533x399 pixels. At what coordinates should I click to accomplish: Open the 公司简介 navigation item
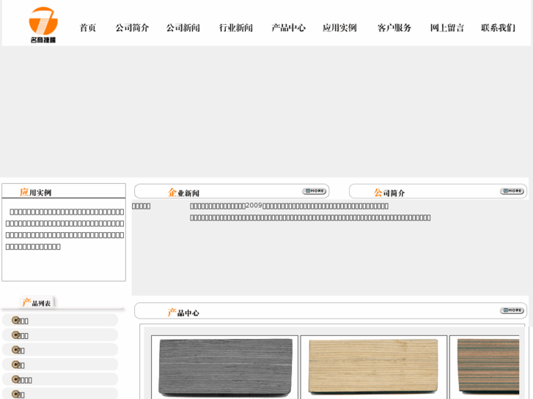(x=132, y=28)
